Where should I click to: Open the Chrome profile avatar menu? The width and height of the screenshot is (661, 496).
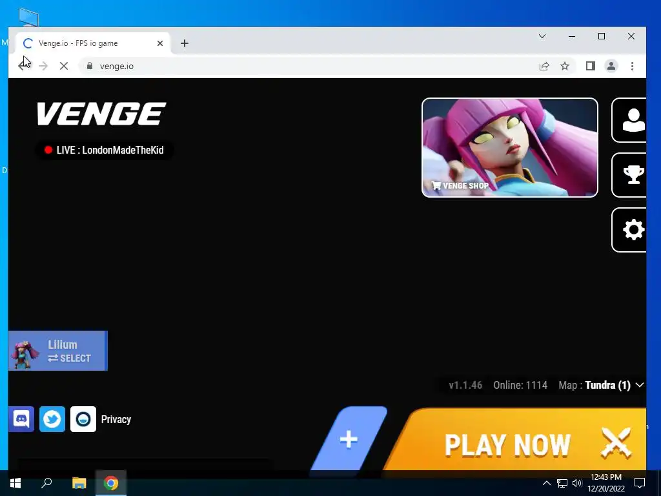[x=611, y=67]
